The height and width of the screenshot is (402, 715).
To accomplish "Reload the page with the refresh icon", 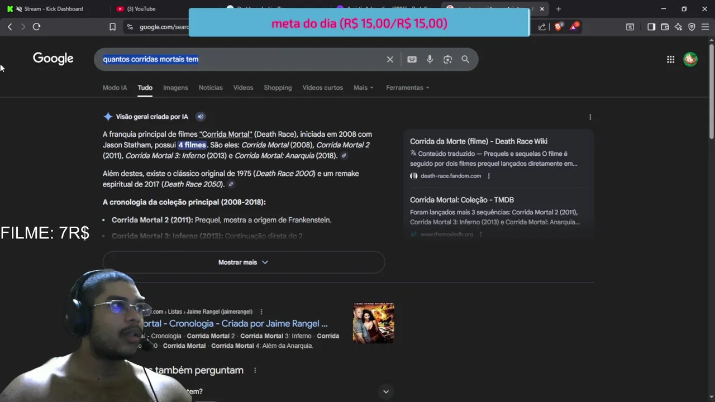I will [36, 27].
